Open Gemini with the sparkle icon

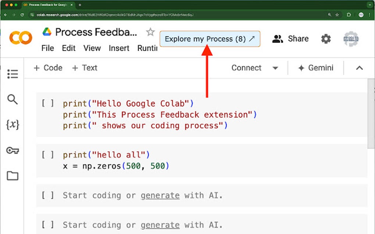pyautogui.click(x=302, y=68)
